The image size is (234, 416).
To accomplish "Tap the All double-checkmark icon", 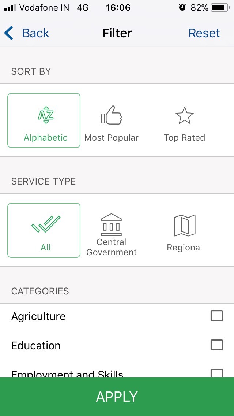I will (x=46, y=224).
